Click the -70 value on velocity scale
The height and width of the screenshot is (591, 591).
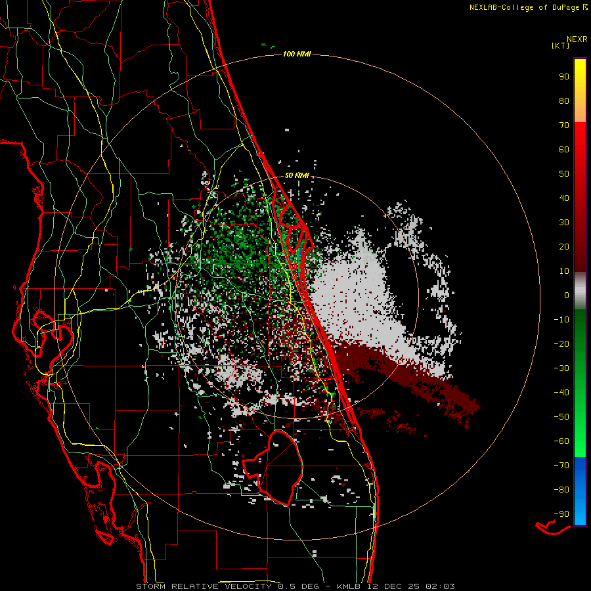click(x=561, y=466)
